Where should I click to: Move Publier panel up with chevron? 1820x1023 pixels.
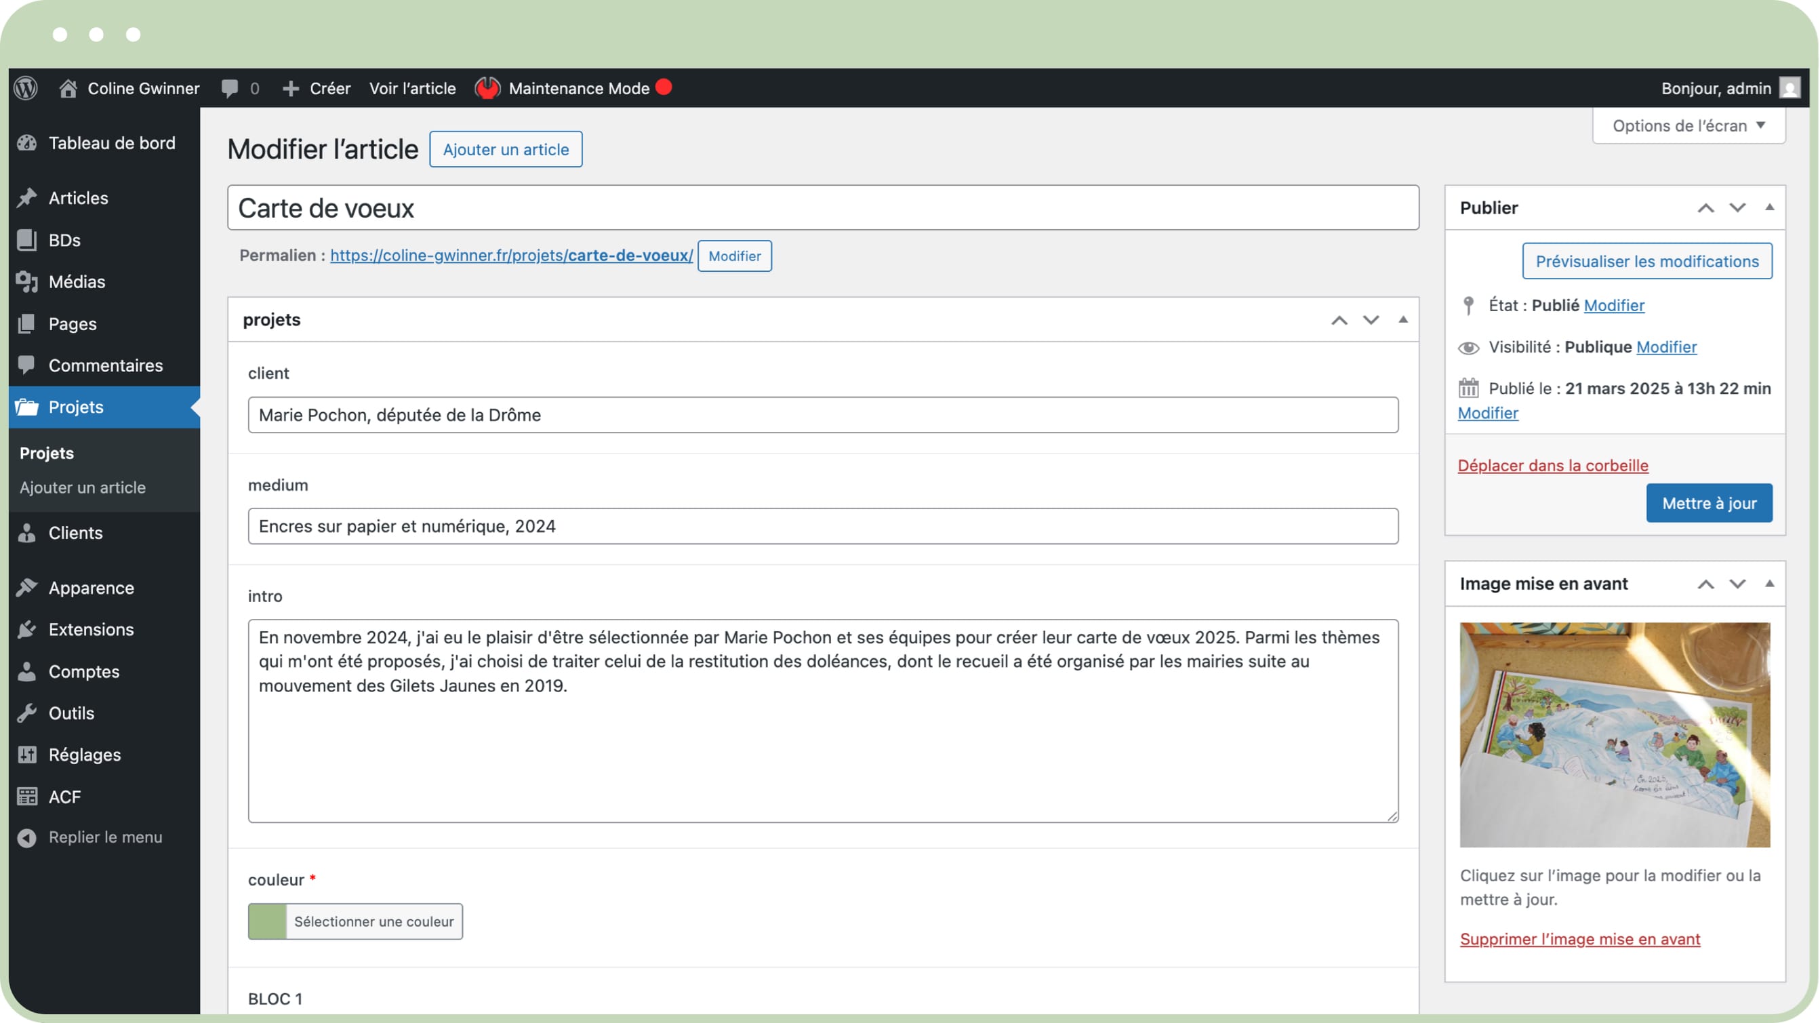pos(1706,207)
